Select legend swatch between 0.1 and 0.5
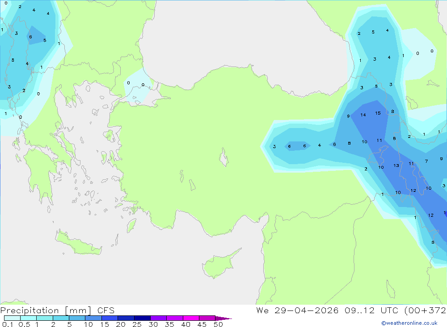 pos(12,318)
